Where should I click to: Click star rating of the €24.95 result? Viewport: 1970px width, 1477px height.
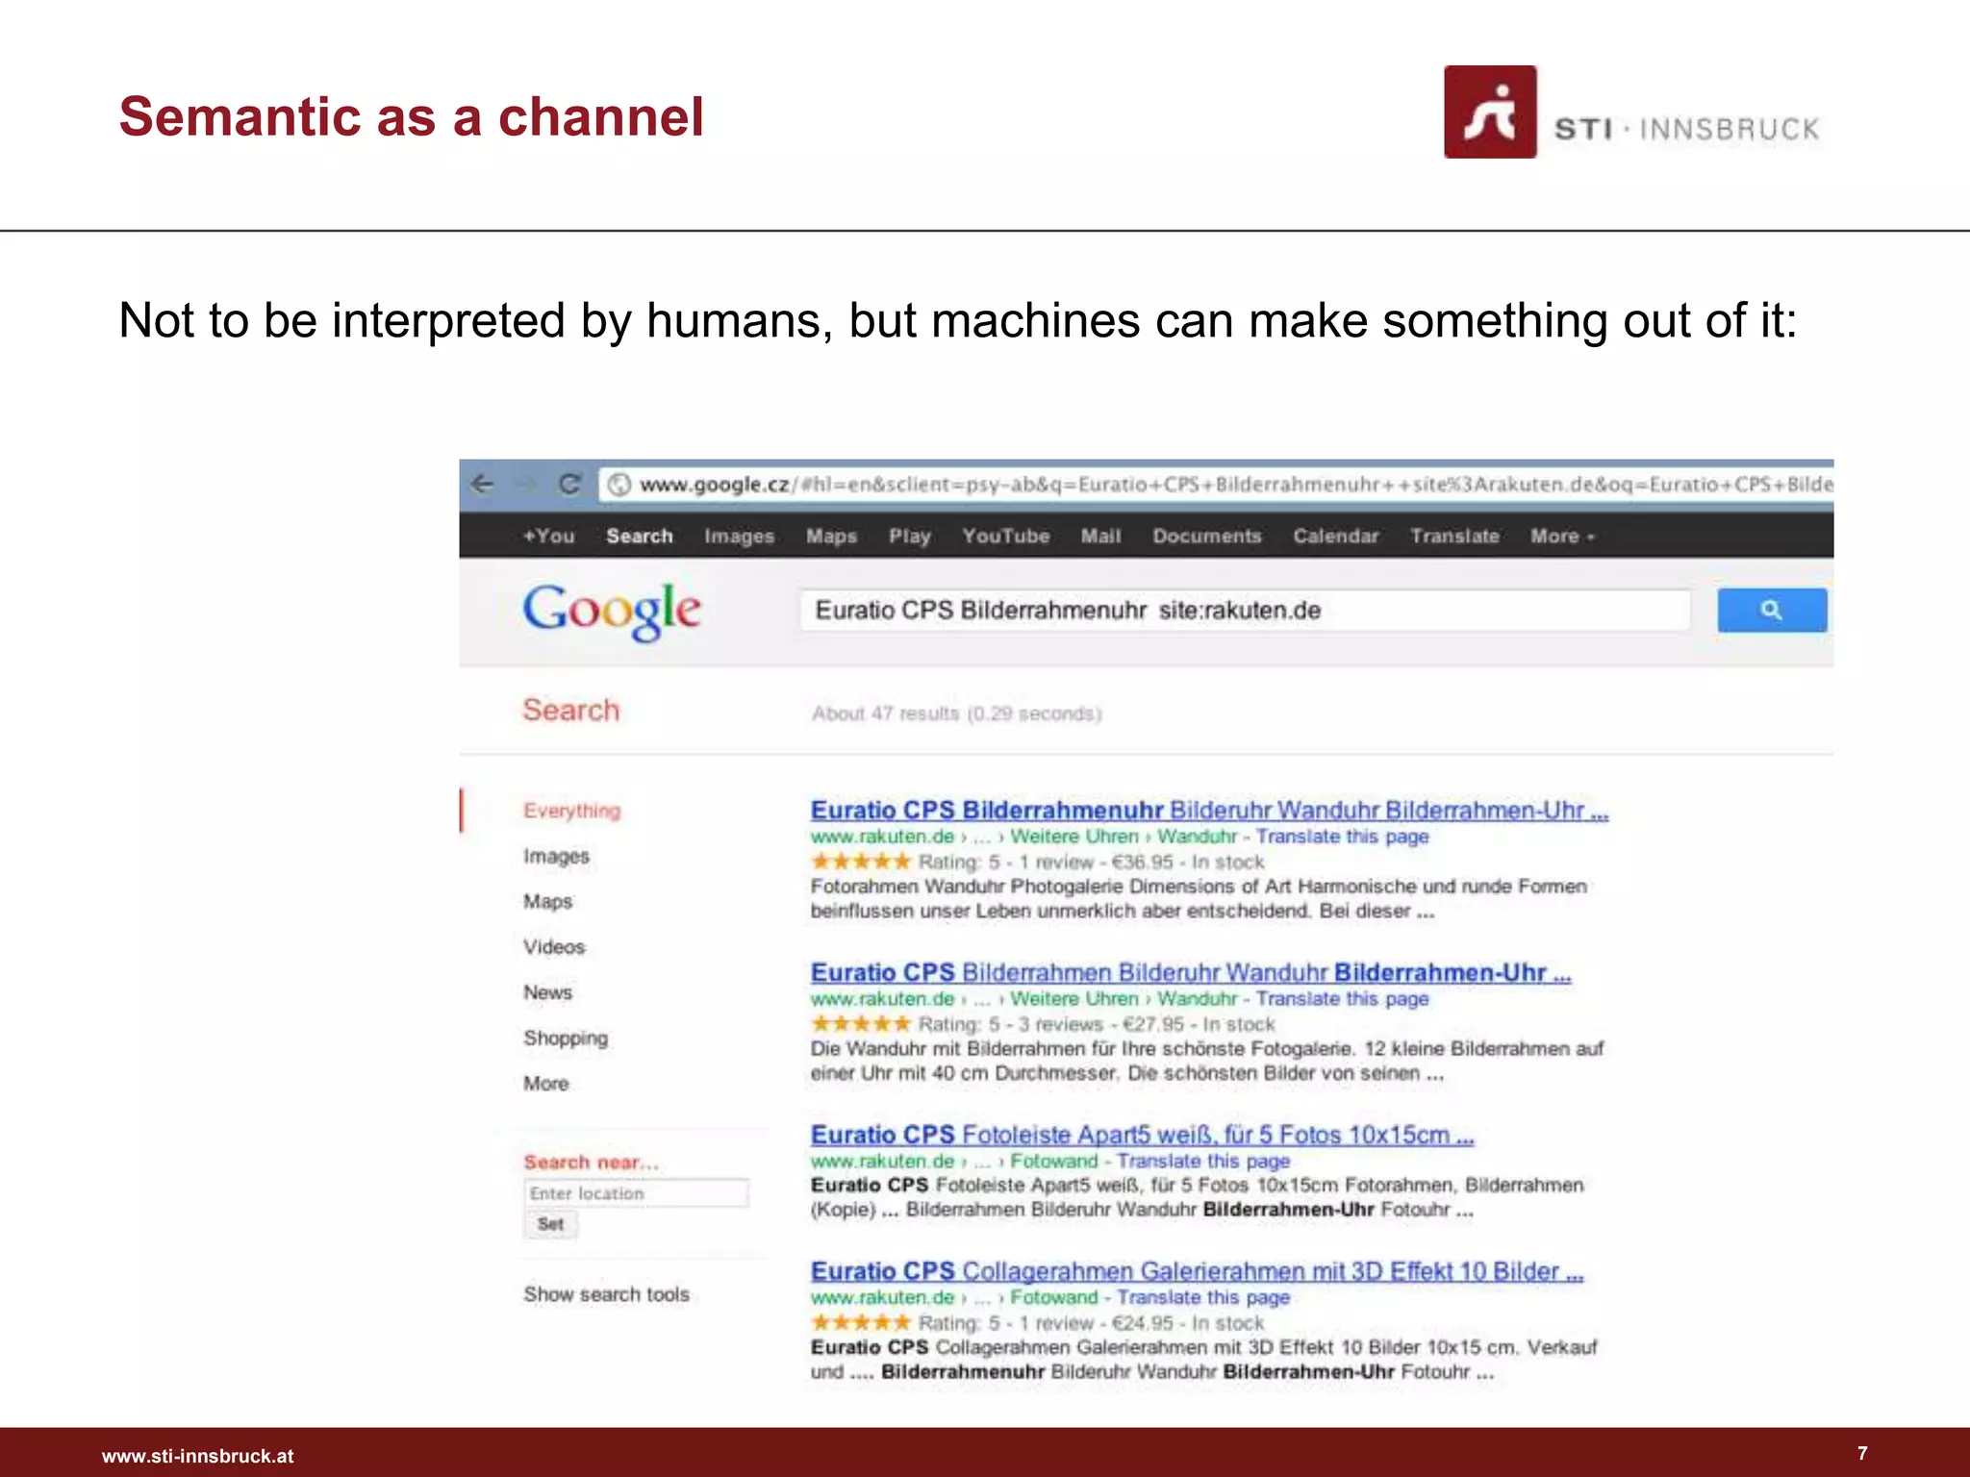tap(860, 1322)
